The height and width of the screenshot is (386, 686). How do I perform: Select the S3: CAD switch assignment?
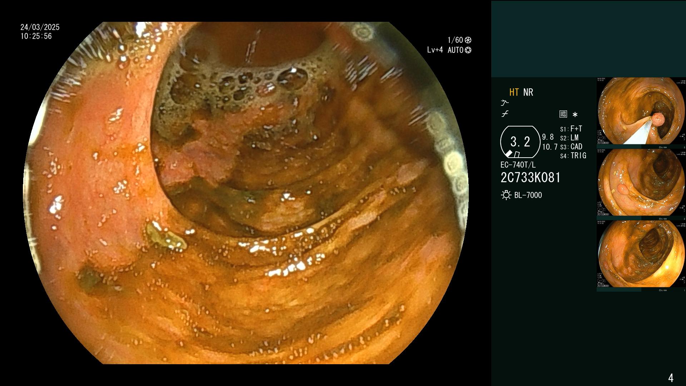click(571, 147)
